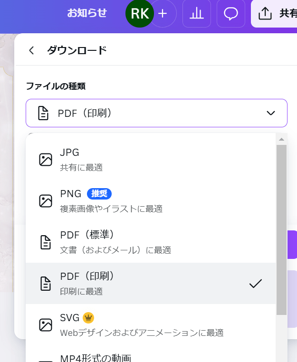Click the JPG image icon
Screen dimensions: 297x362
pos(46,160)
